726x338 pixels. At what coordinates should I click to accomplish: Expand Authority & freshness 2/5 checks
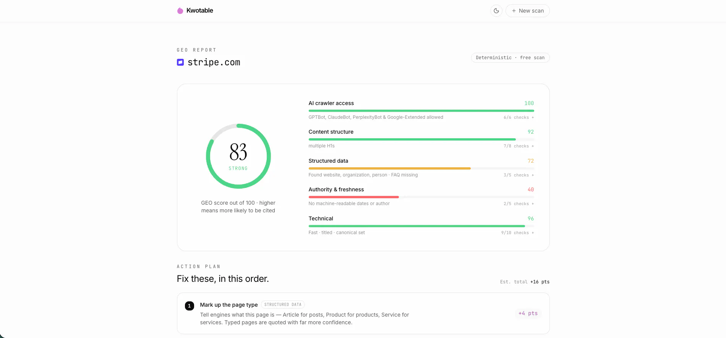tap(519, 204)
